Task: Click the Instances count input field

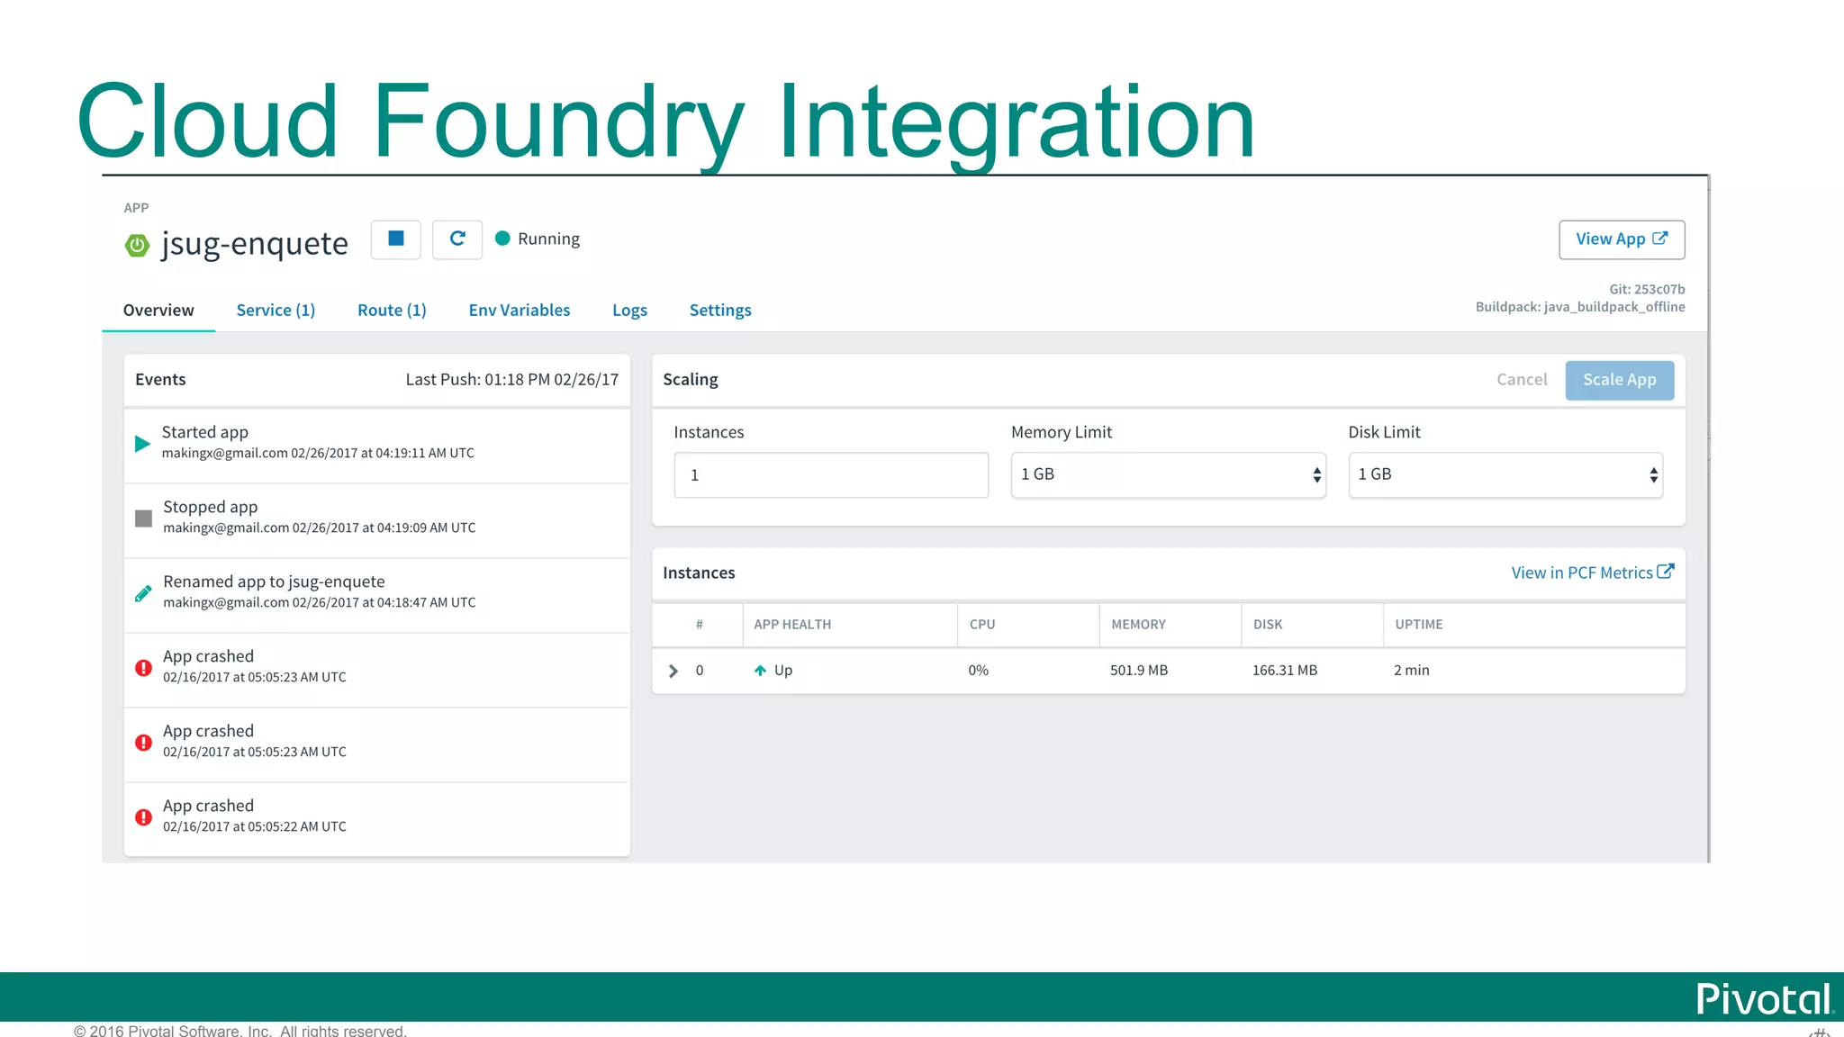Action: pyautogui.click(x=831, y=474)
